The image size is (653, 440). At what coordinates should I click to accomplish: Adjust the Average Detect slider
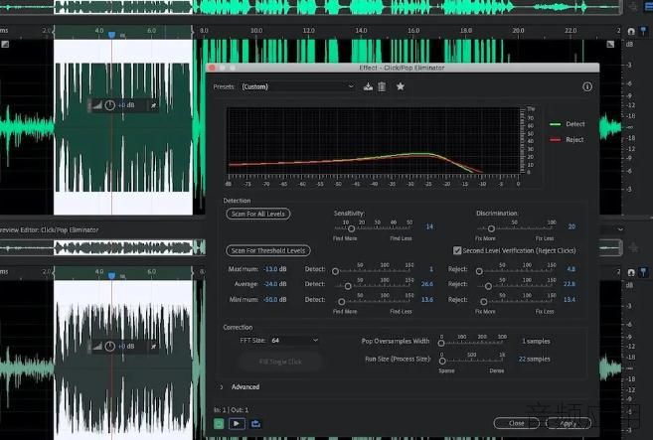pyautogui.click(x=348, y=286)
